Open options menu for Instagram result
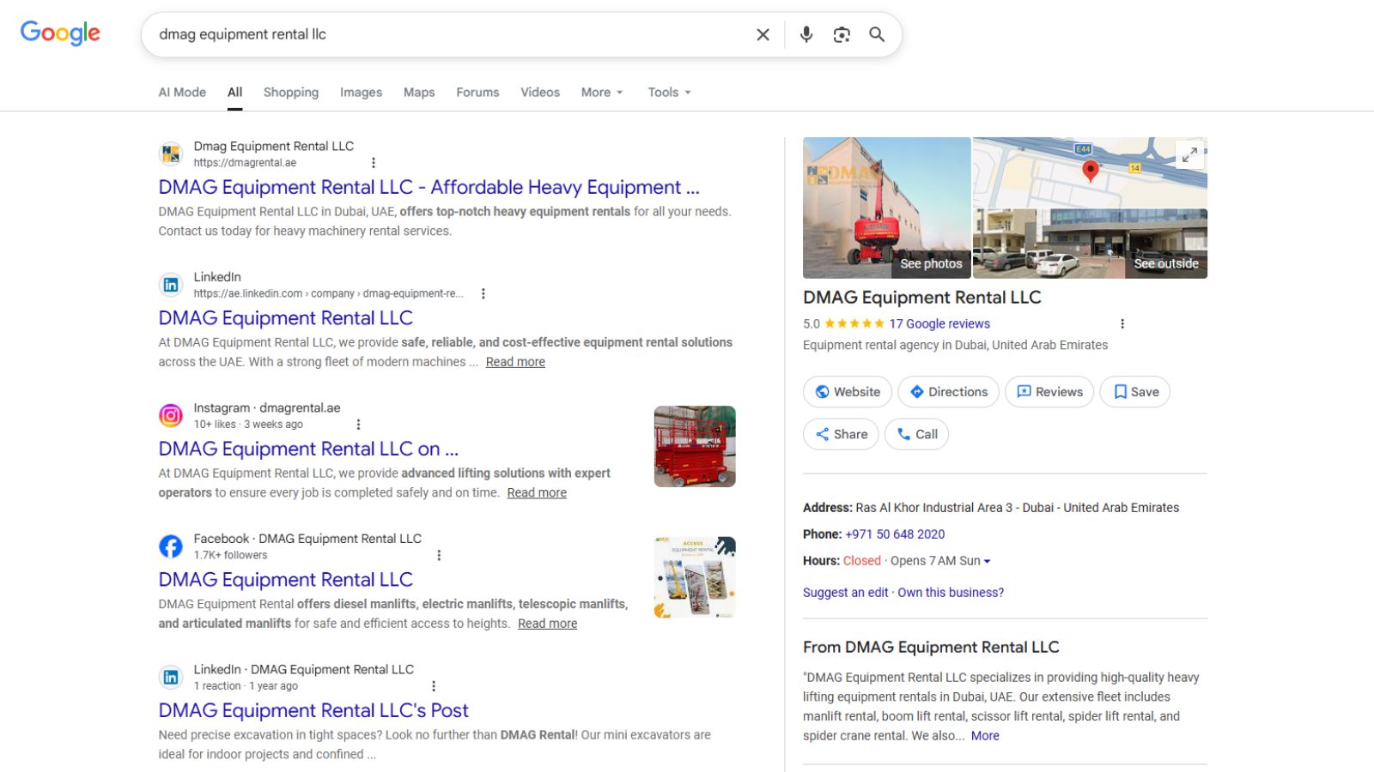The width and height of the screenshot is (1374, 772). point(358,425)
